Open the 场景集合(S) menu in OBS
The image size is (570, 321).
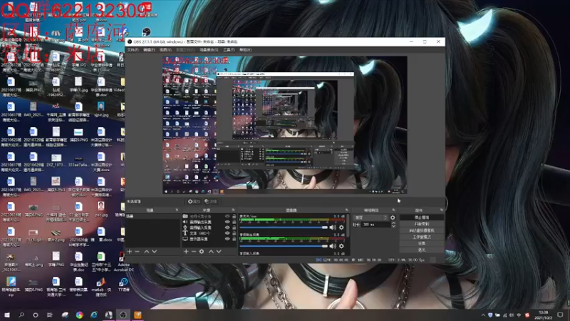click(x=209, y=50)
